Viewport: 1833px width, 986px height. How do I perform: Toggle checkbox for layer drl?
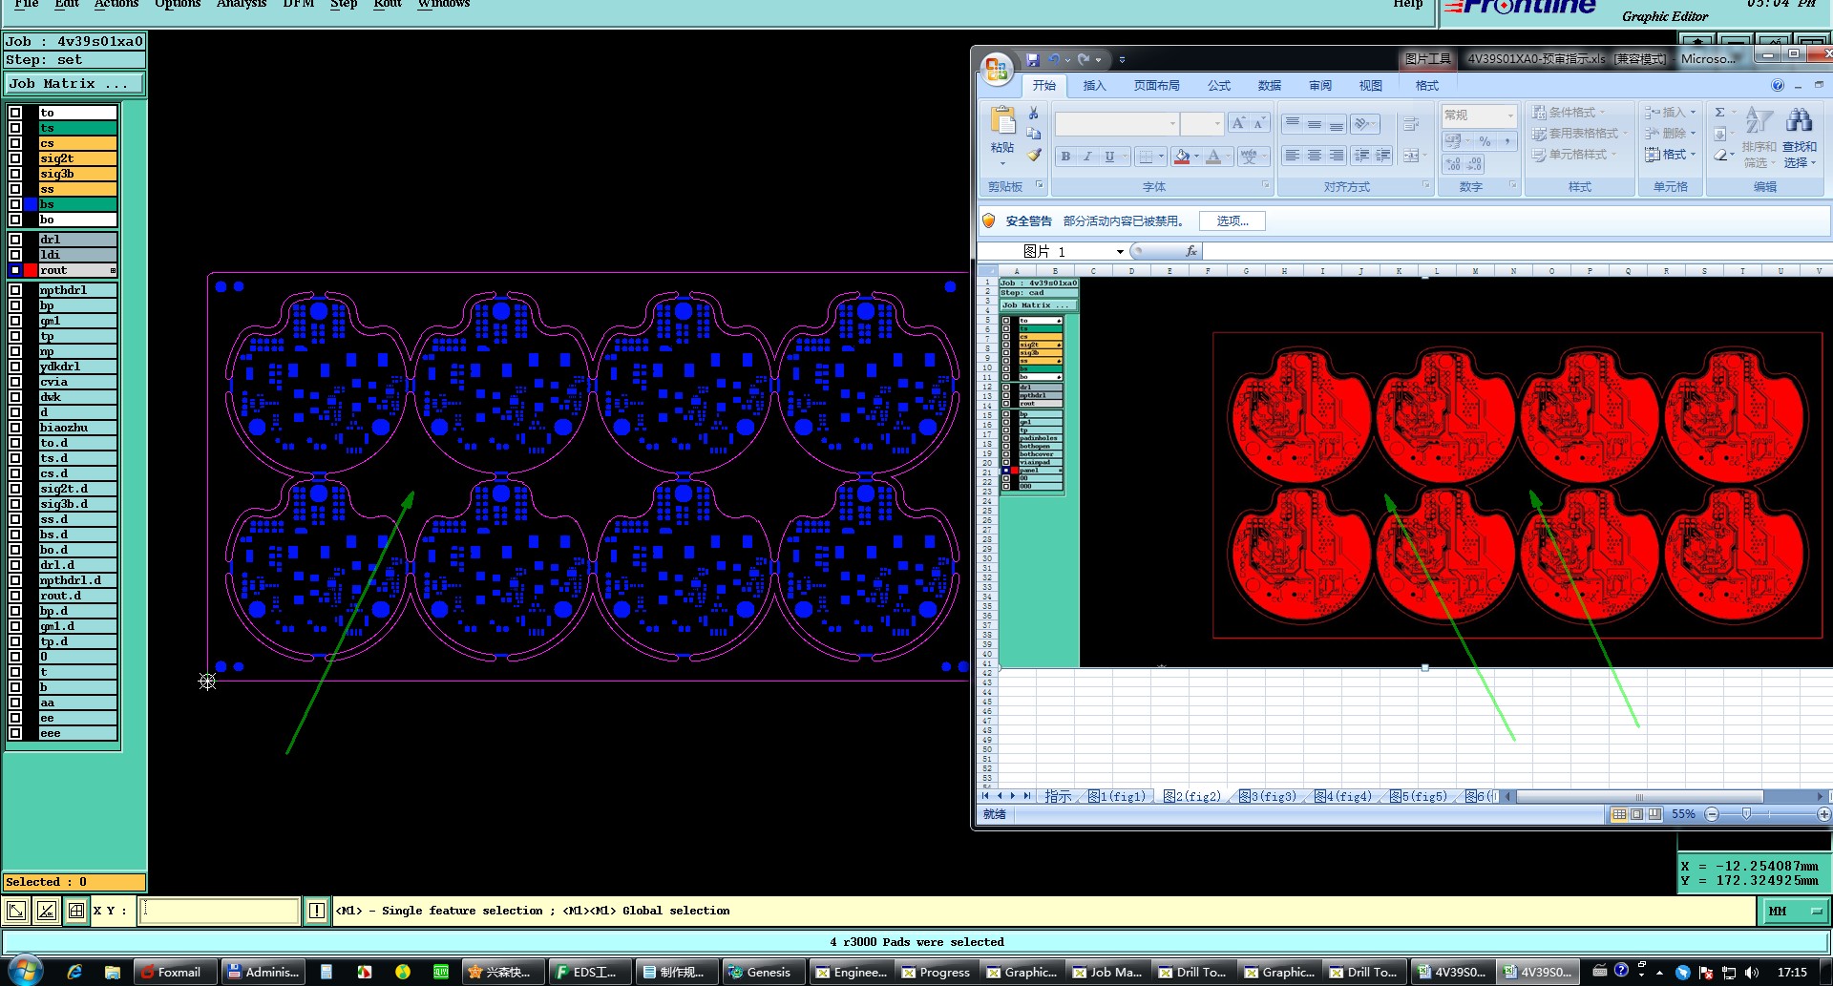(15, 240)
